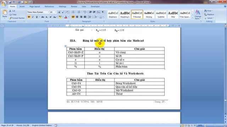Click the table move handle above the table
The width and height of the screenshot is (227, 127).
pyautogui.click(x=65, y=46)
